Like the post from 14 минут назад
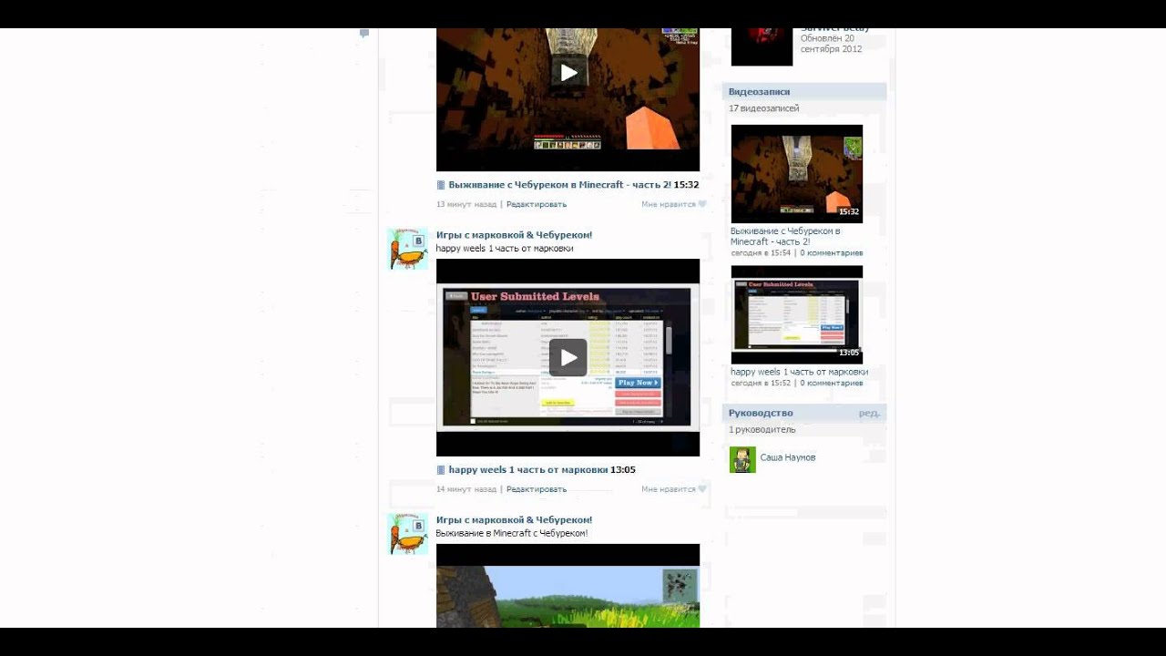The width and height of the screenshot is (1166, 656). click(x=668, y=489)
